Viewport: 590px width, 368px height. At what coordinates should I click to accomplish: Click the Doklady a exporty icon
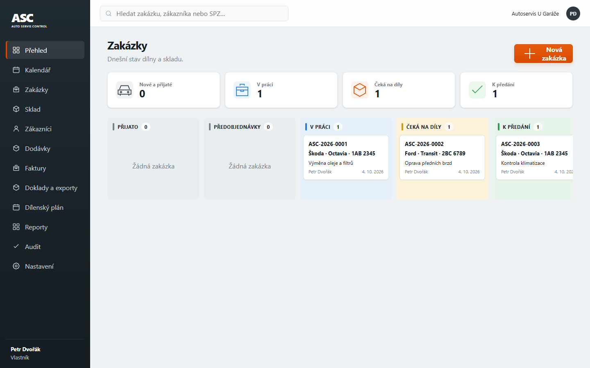(16, 188)
